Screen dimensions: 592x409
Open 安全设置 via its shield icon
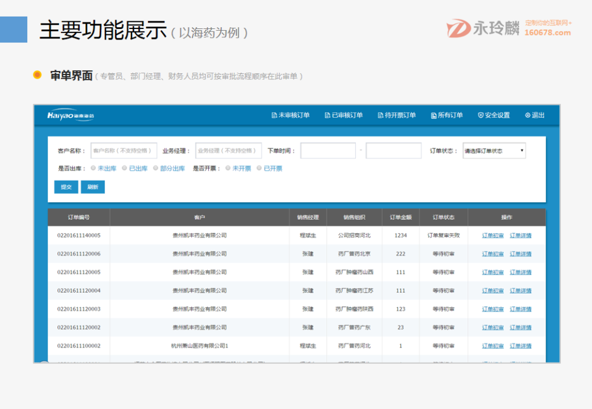coord(480,115)
